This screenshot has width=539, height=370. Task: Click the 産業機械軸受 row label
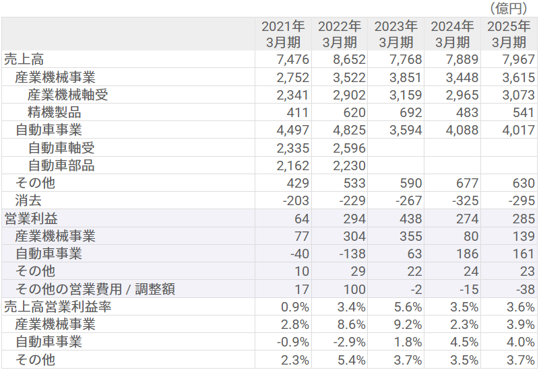tap(67, 95)
